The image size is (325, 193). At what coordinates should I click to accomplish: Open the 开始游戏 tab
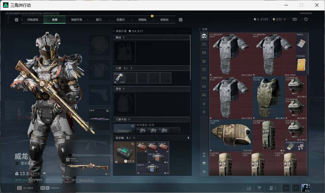[x=33, y=20]
